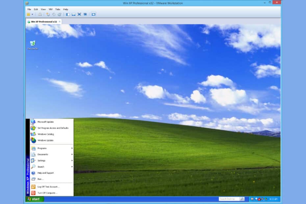Toggle the console thumbnail bar
Screen dimensions: 306x204
click(73, 14)
